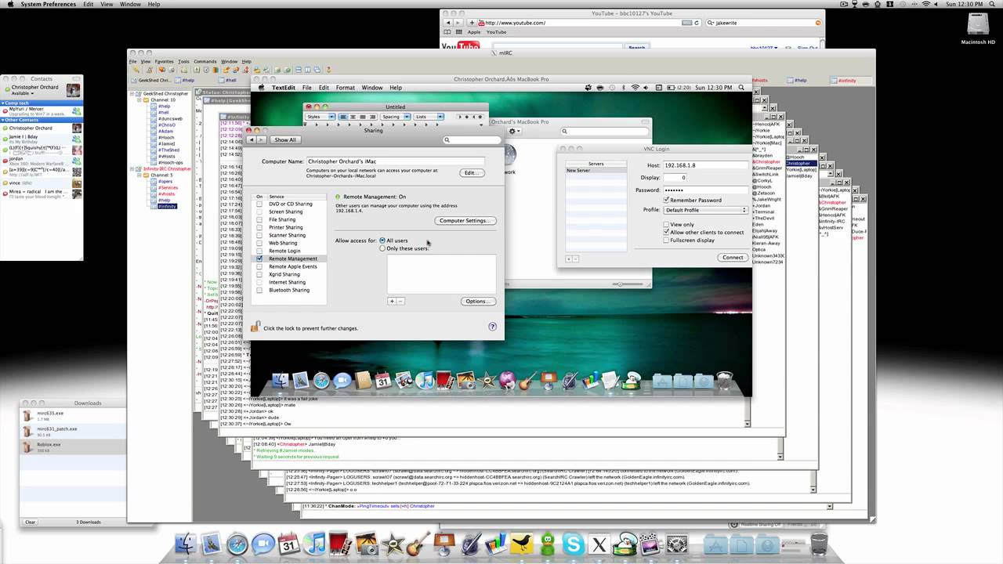Screen dimensions: 1003x564
Task: Click the Wi-Fi icon in the top menu bar
Action: coord(925,4)
